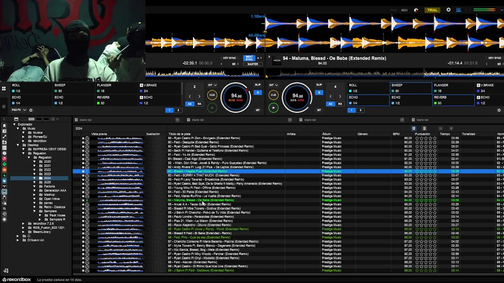Screen dimensions: 504x283
Task: Open the MIDI settings button
Action: (x=404, y=10)
